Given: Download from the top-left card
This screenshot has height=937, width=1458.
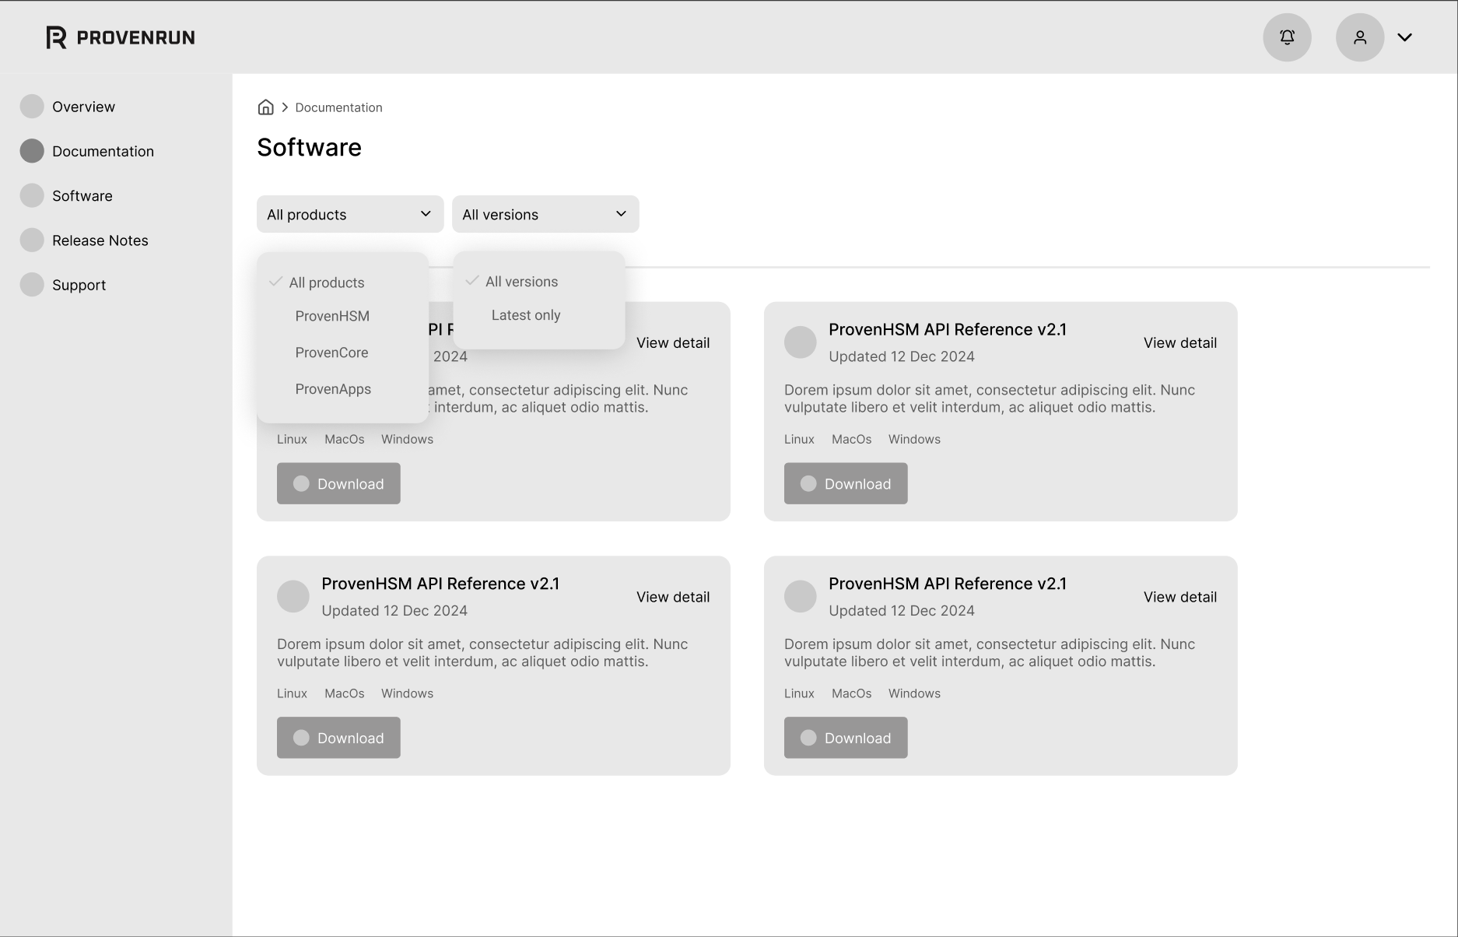Looking at the screenshot, I should click(x=338, y=483).
